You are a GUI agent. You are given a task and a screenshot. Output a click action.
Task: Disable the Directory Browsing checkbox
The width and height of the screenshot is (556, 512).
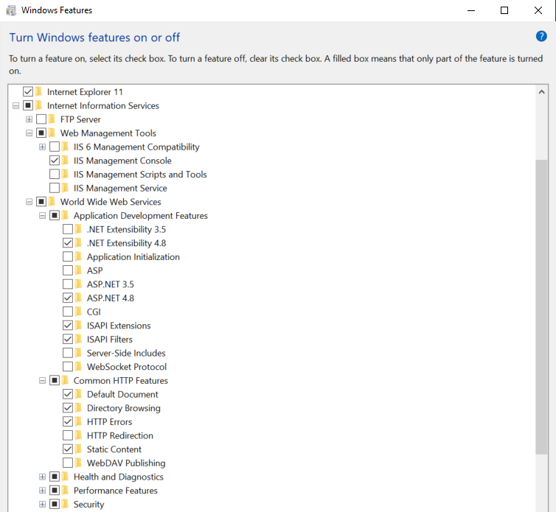coord(68,408)
